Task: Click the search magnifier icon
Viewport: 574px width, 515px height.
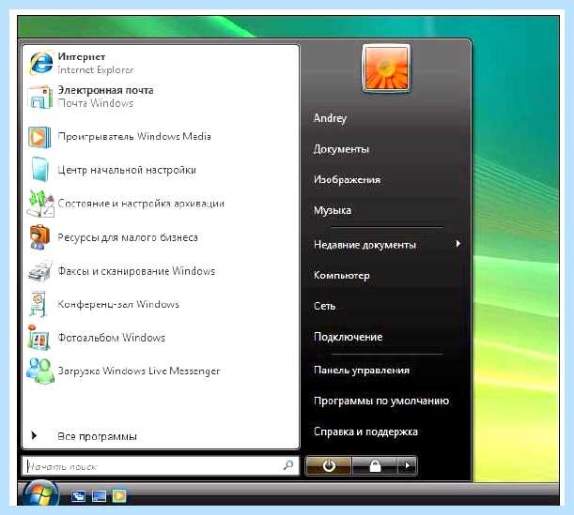Action: pyautogui.click(x=288, y=465)
